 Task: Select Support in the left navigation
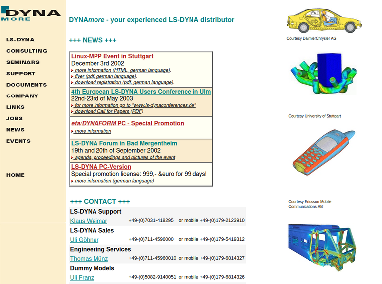[21, 74]
